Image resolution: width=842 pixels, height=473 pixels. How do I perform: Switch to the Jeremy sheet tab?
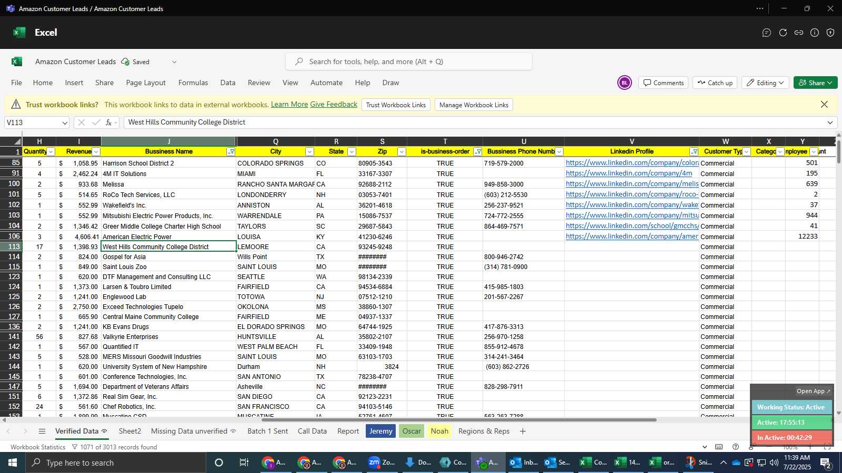[x=380, y=431]
